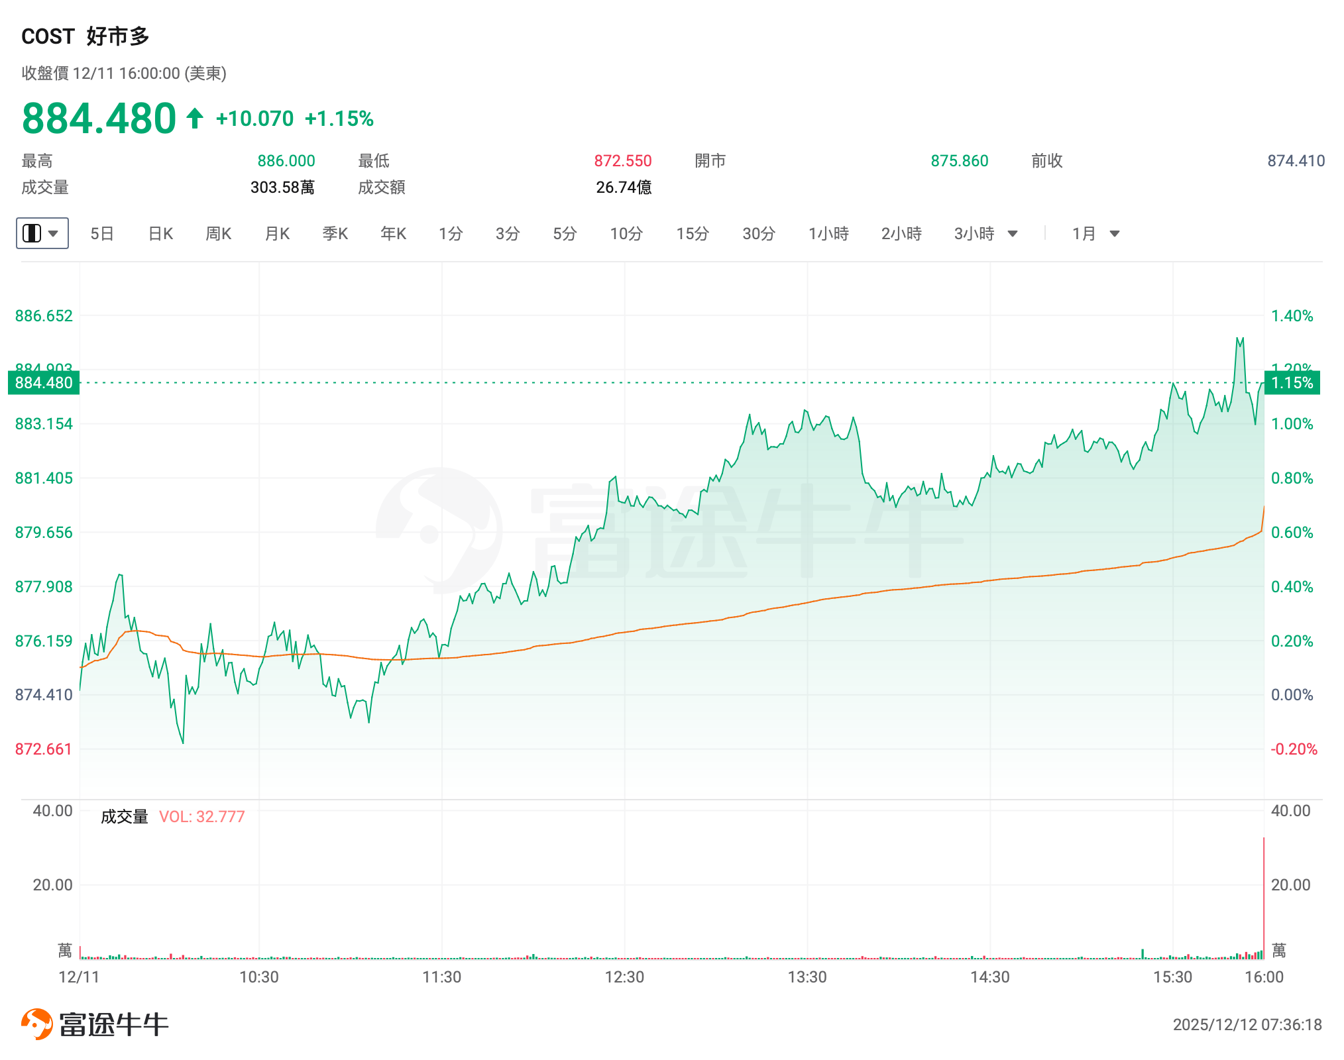
Task: Choose the 1分 interval
Action: (x=451, y=233)
